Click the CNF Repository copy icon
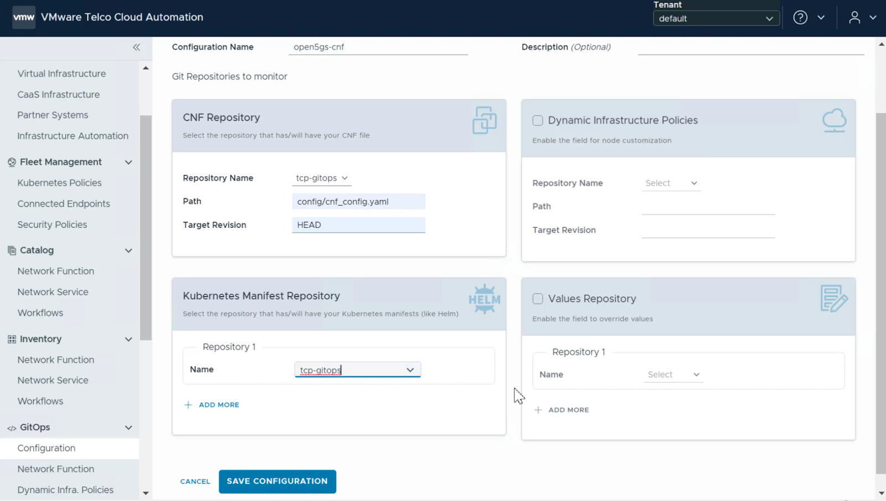Viewport: 886px width, 501px height. coord(484,120)
